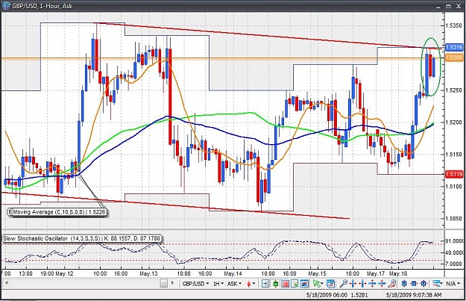Open the green cursor tool dropdown

[x=318, y=283]
